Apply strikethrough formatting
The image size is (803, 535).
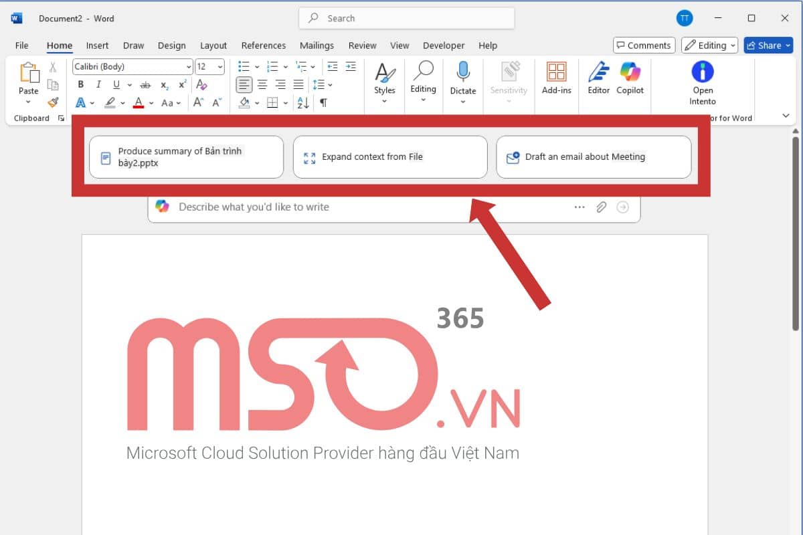pos(145,85)
